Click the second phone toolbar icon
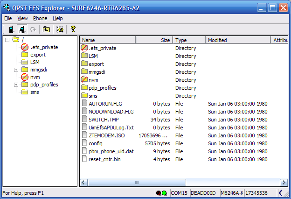The image size is (291, 199). coord(22,29)
